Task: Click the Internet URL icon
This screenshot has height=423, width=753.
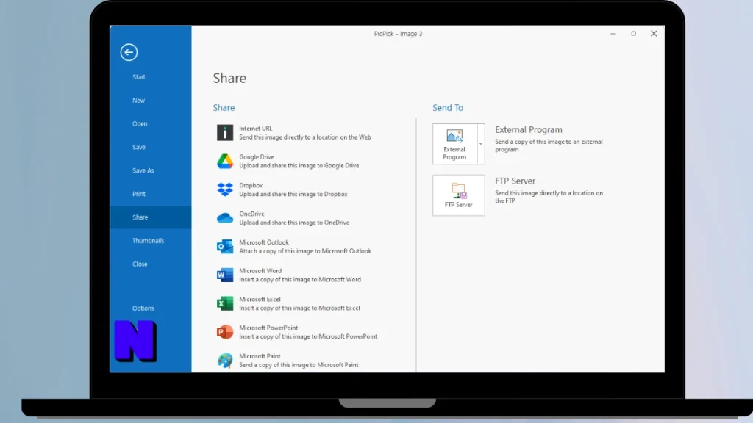Action: [225, 133]
